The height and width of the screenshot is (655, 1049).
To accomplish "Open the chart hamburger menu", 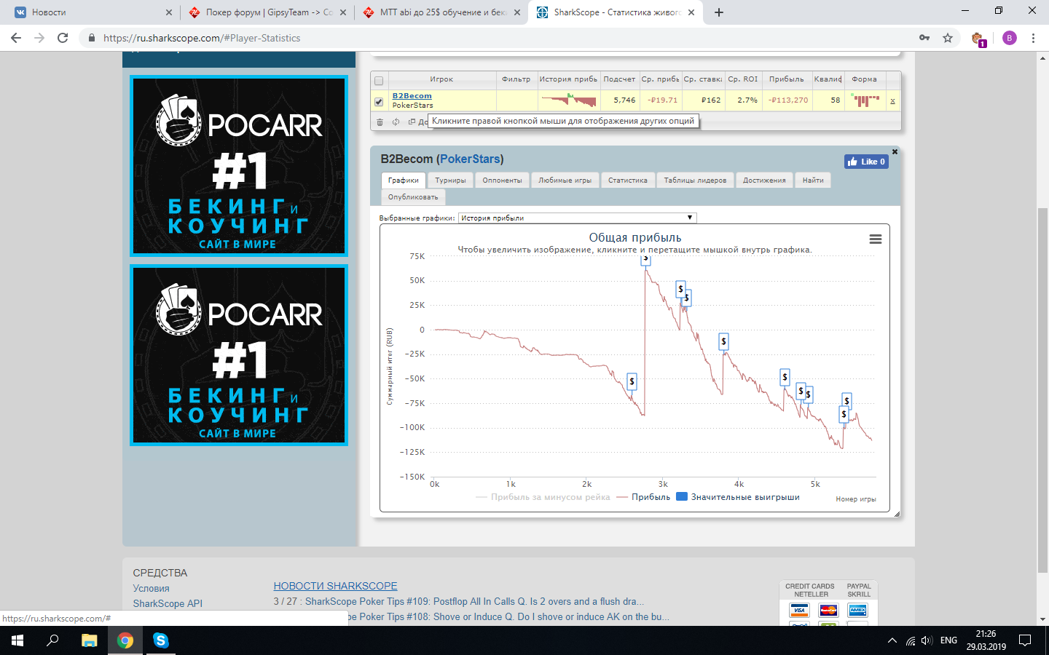I will pyautogui.click(x=876, y=239).
